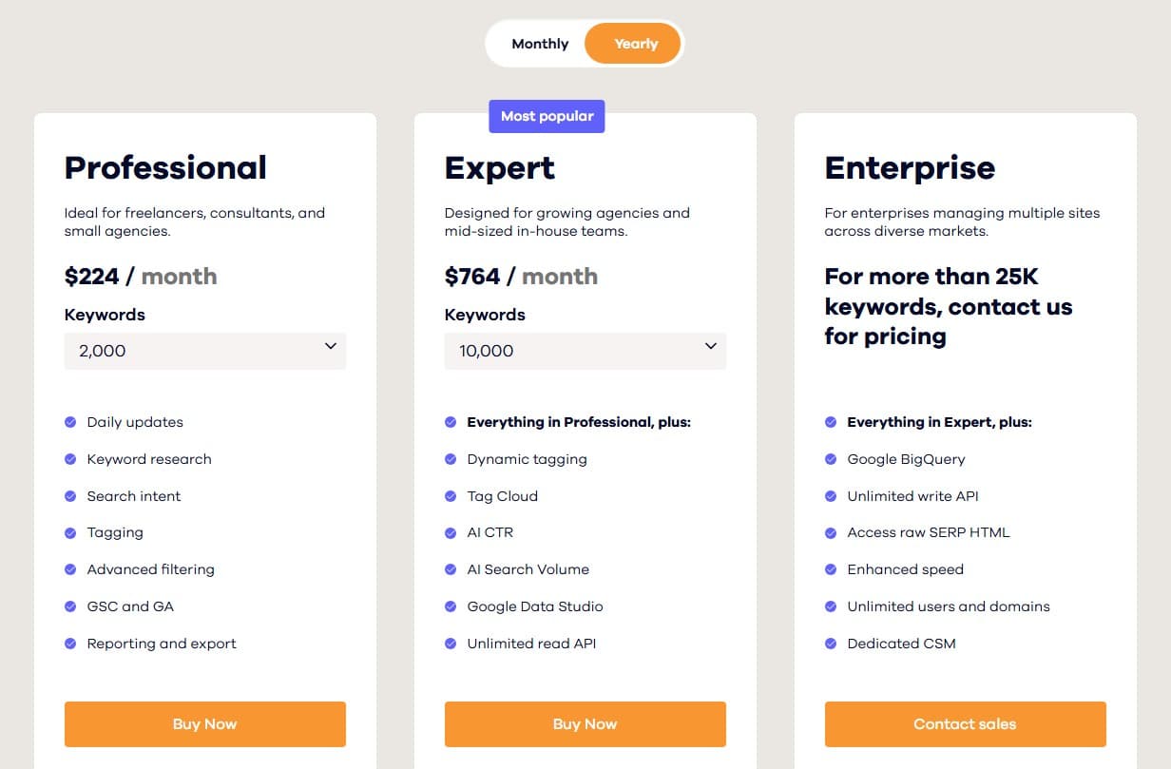Switch billing to Monthly
This screenshot has width=1171, height=769.
(x=540, y=43)
